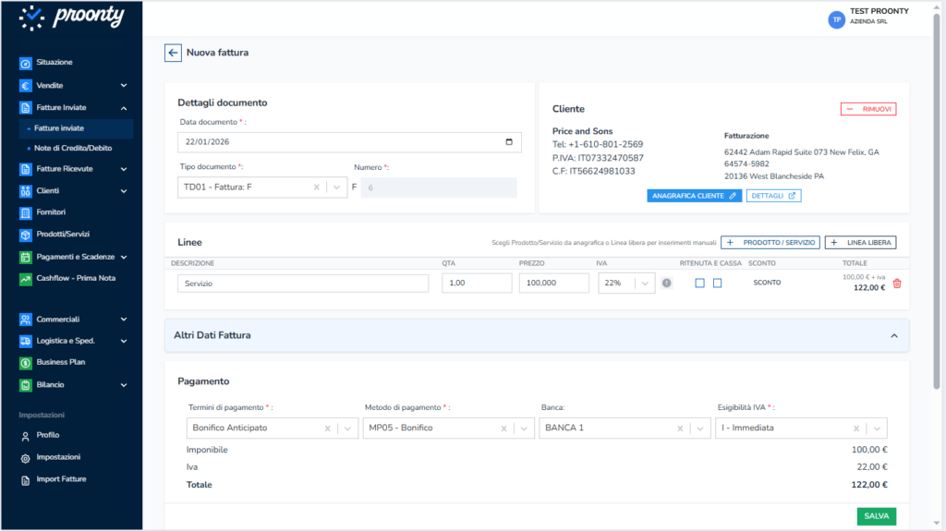Open Business Plan from sidebar
946x531 pixels.
[x=61, y=362]
